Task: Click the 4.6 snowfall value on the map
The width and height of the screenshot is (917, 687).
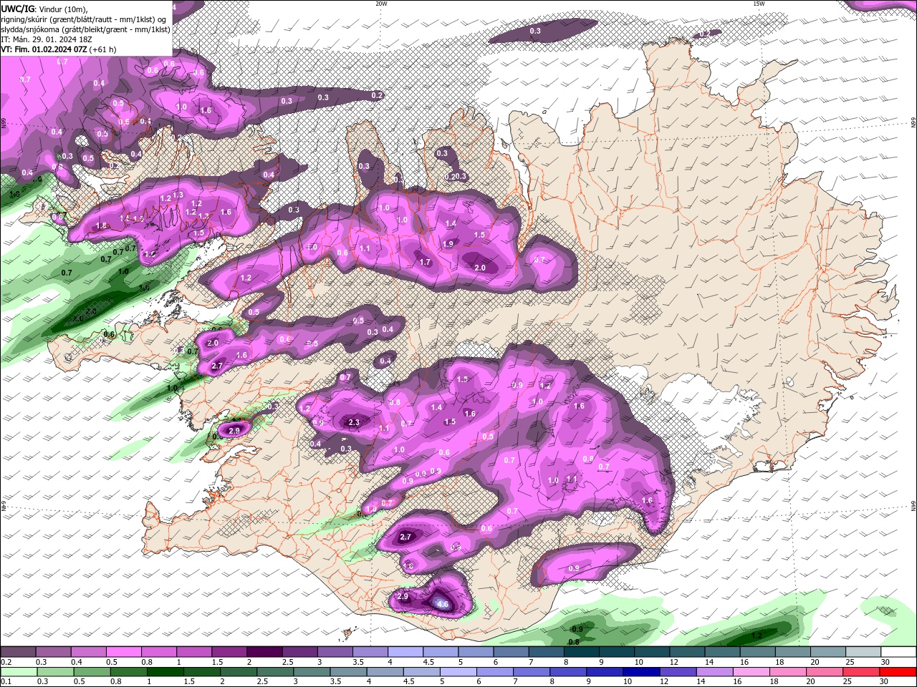Action: pyautogui.click(x=443, y=605)
